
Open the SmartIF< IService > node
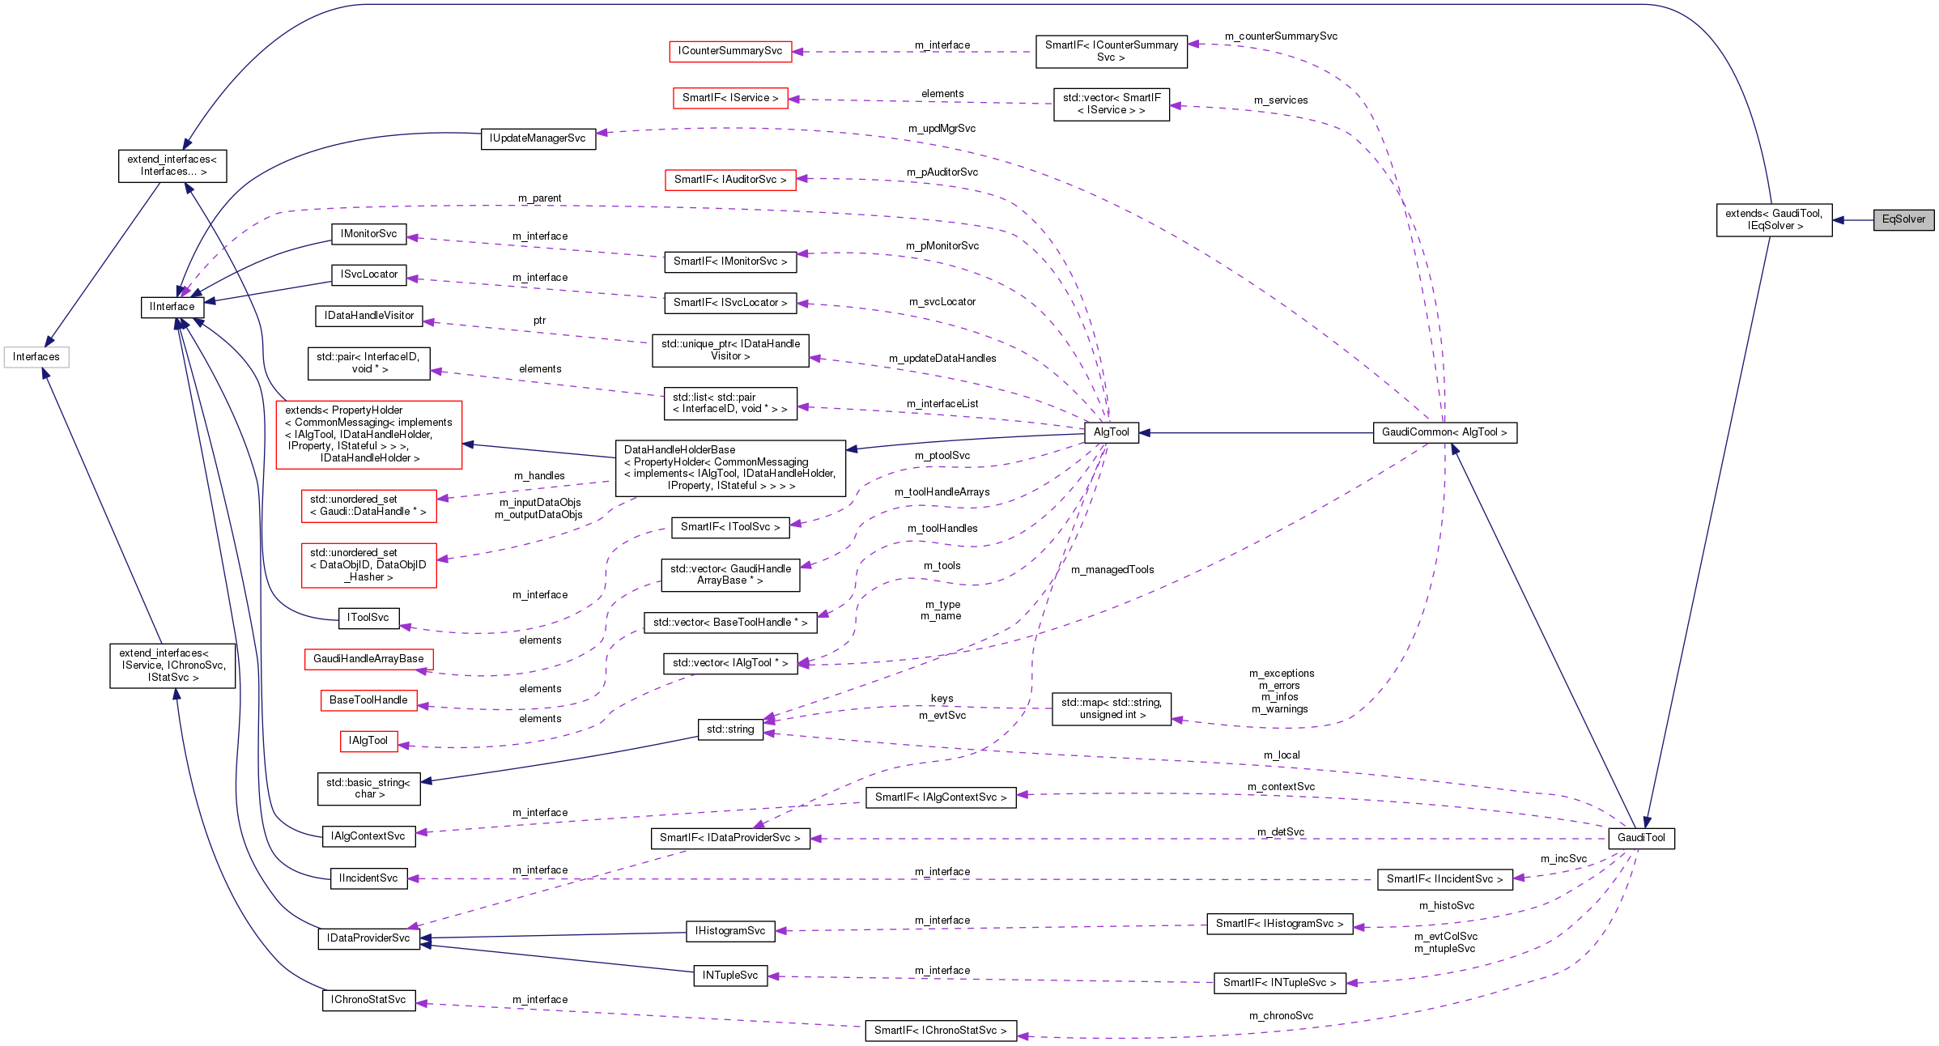[x=732, y=97]
